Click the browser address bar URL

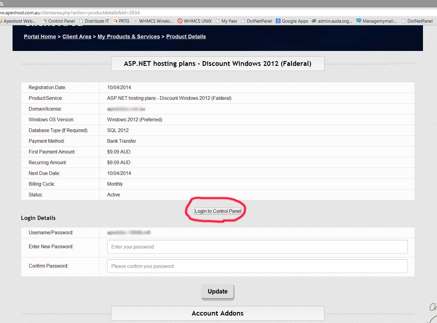[x=70, y=13]
